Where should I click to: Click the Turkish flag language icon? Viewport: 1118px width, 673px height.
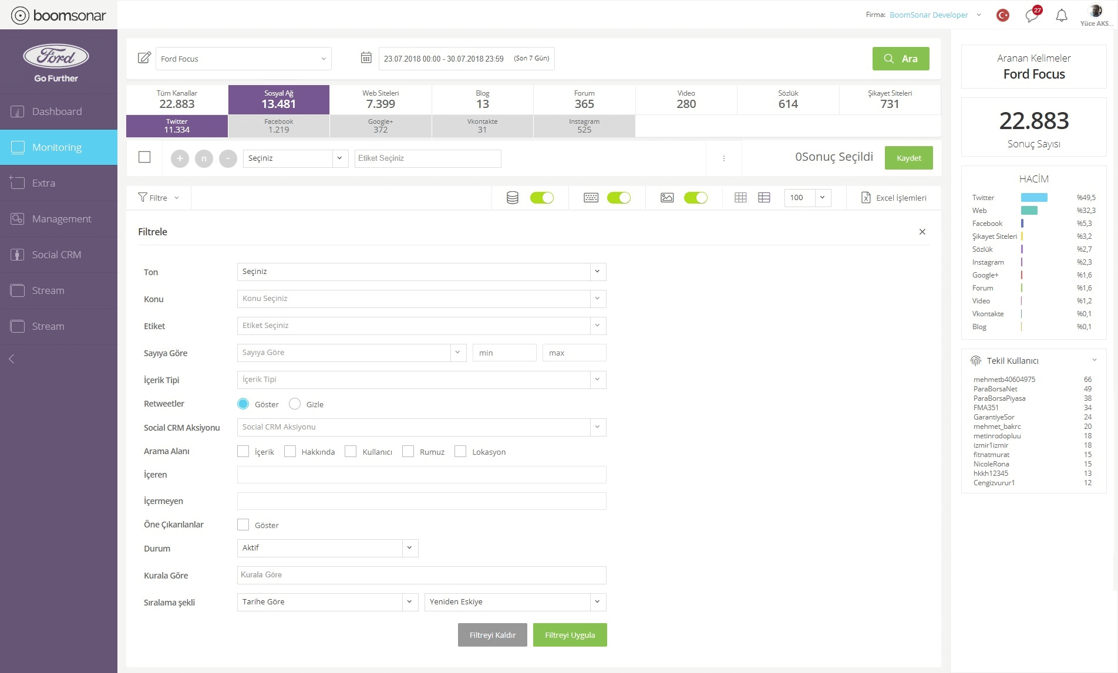pos(1003,15)
